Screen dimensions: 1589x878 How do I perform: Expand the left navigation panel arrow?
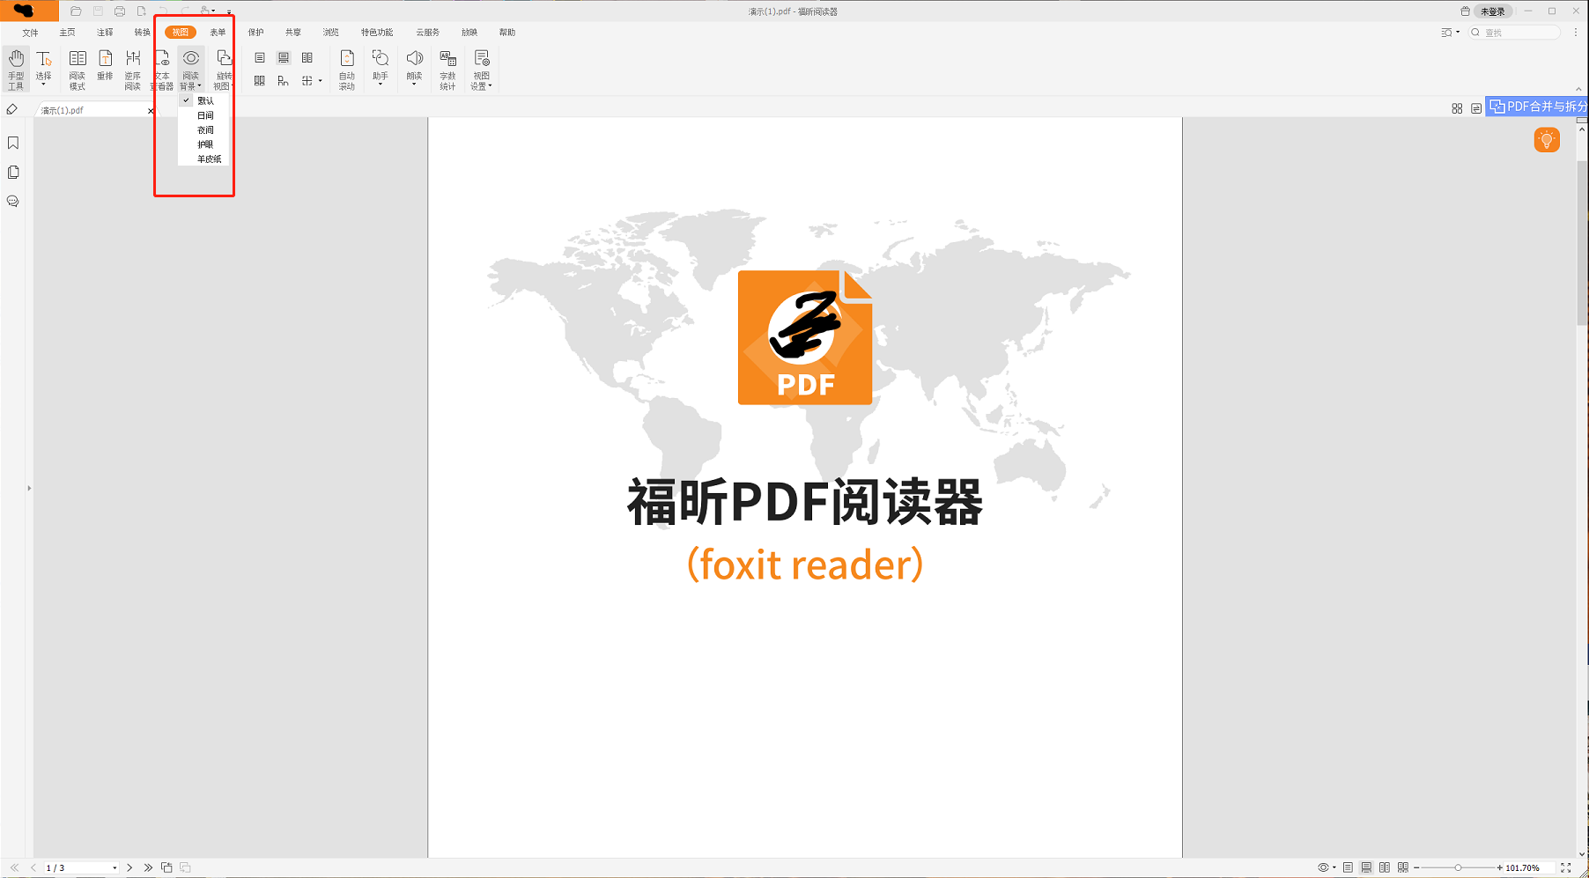pos(29,488)
